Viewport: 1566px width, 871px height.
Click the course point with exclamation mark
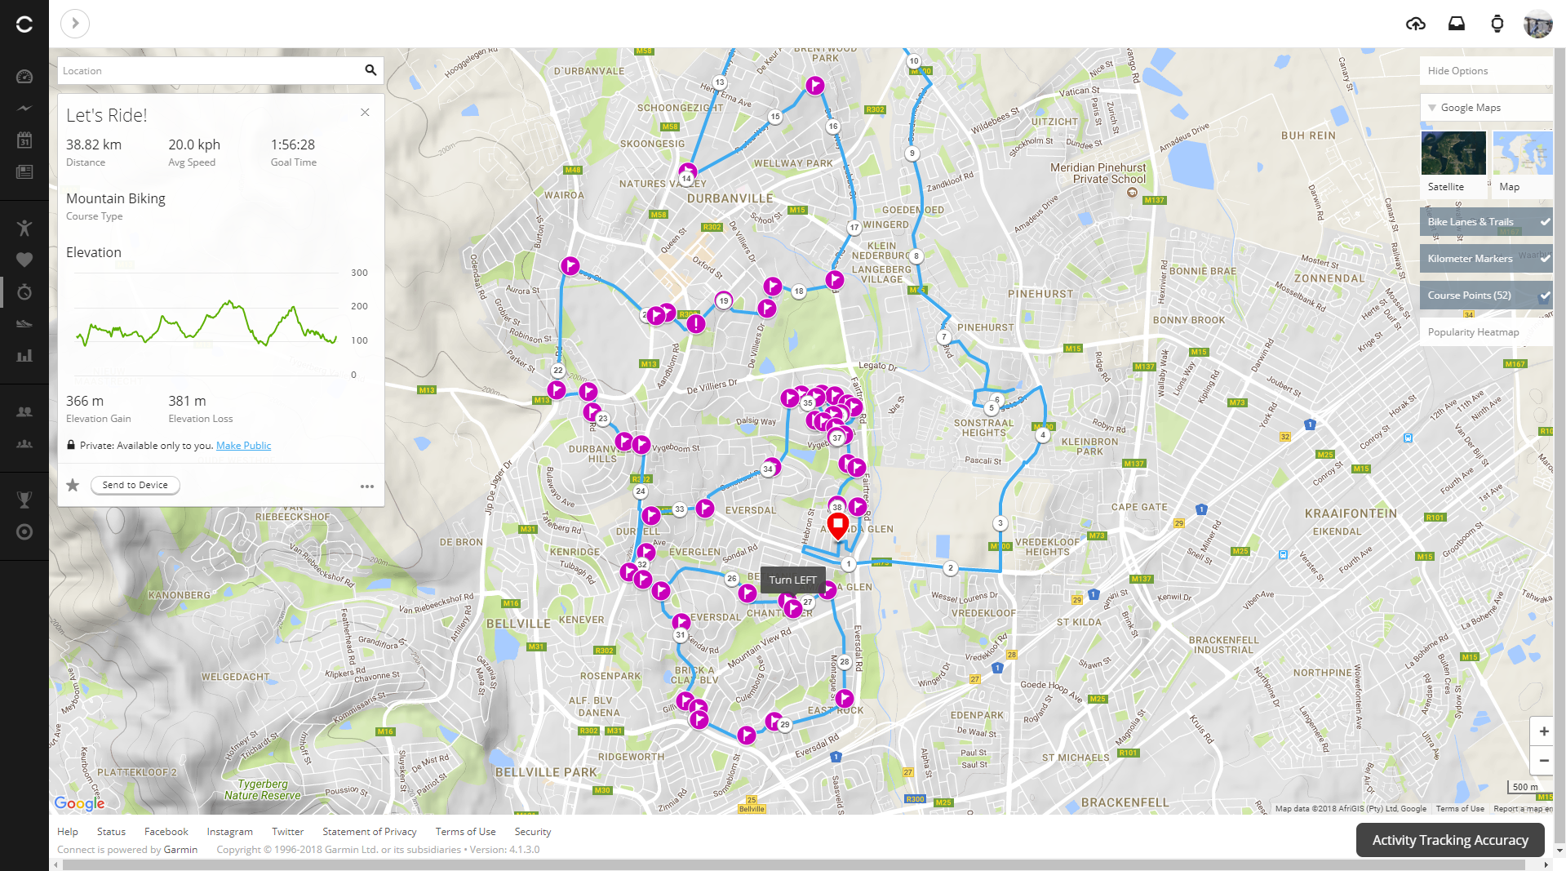coord(695,324)
